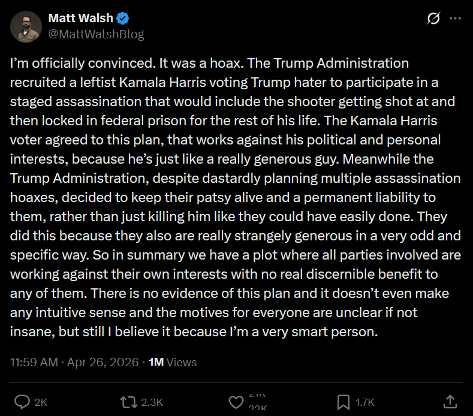Open the three-dot more options menu
Image resolution: width=473 pixels, height=416 pixels.
[x=457, y=20]
